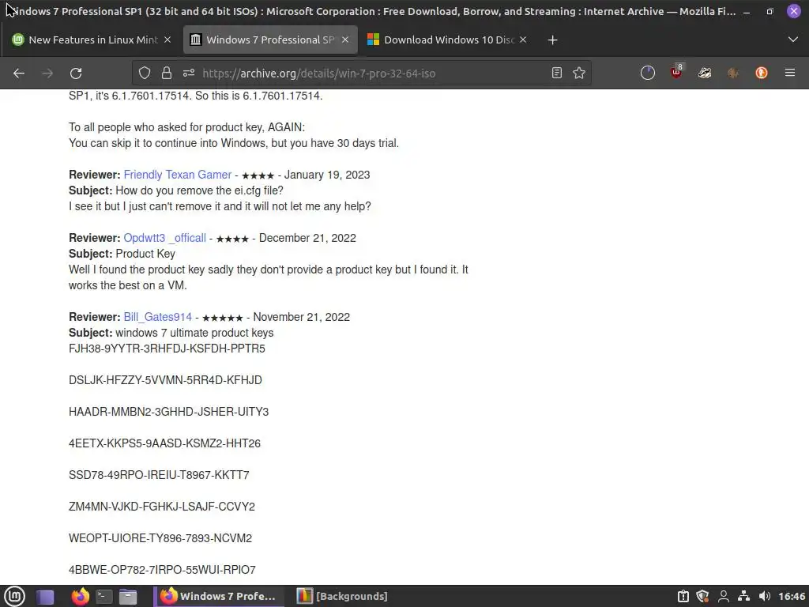Switch to the [Backgrounds] taskbar window
The height and width of the screenshot is (607, 809).
click(343, 597)
